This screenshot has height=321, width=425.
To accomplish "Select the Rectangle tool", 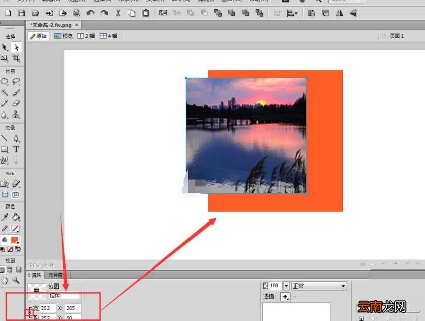I will pyautogui.click(x=5, y=149).
